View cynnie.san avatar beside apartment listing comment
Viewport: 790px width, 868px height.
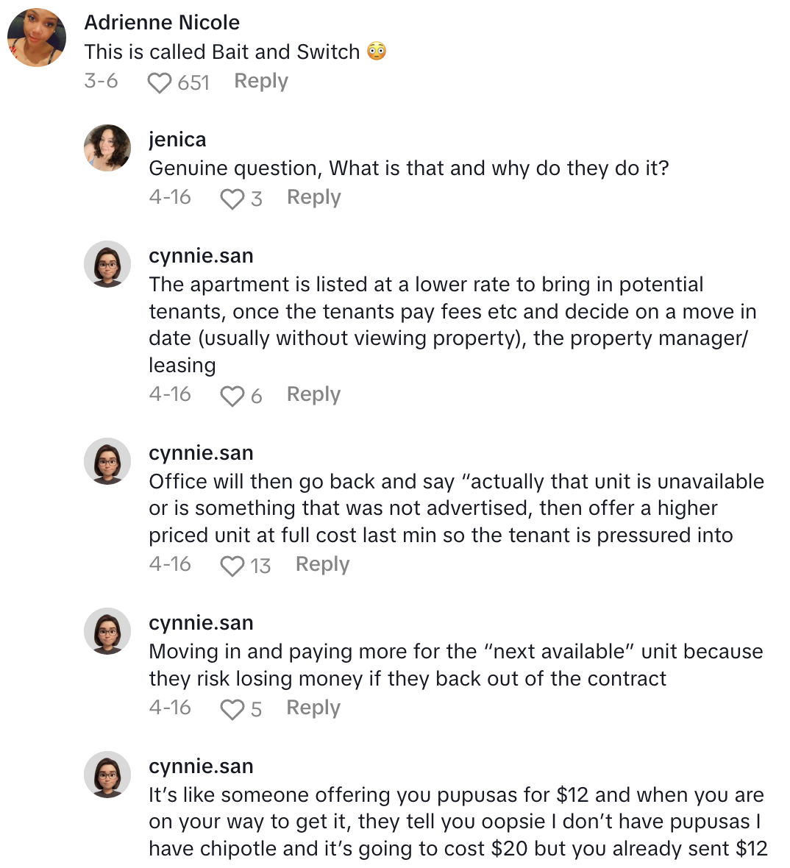pos(107,264)
